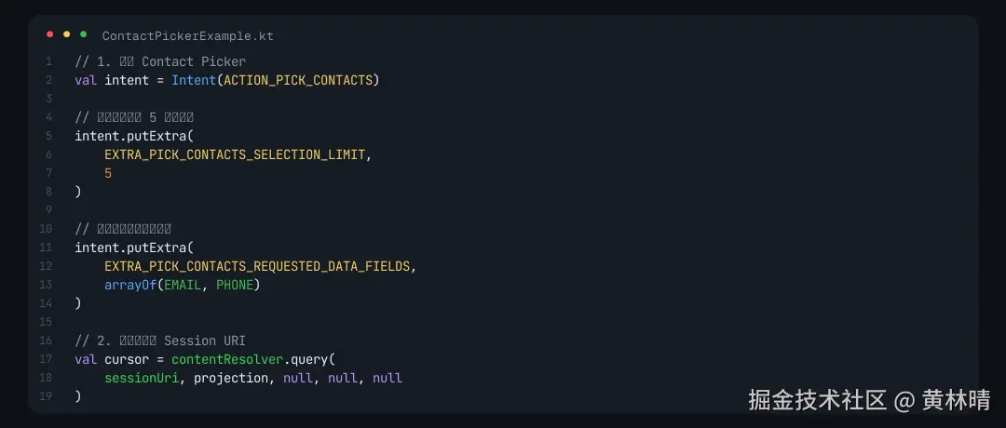1006x428 pixels.
Task: Click EXTRA_PICK_CONTACTS_SELECTION_LIMIT constant
Action: [x=235, y=154]
